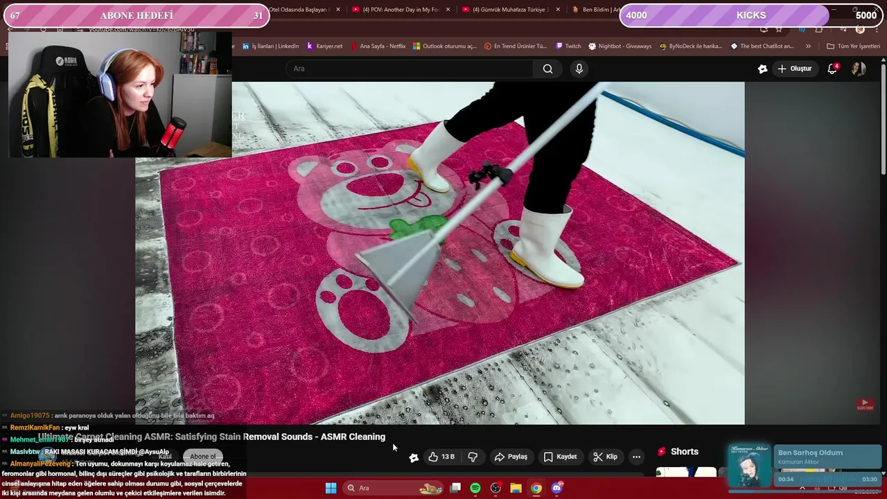The height and width of the screenshot is (499, 887).
Task: Open the Shorts section heading
Action: click(678, 452)
